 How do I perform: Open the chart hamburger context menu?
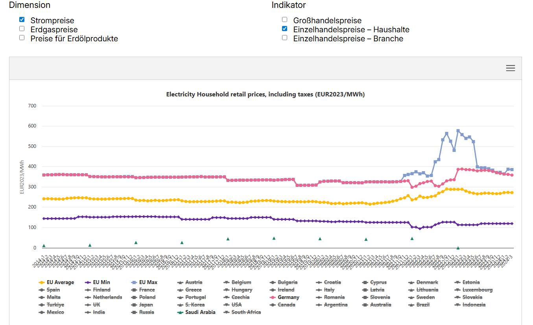coord(510,68)
